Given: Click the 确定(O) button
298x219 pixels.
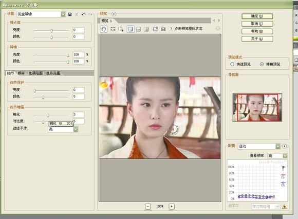Looking at the screenshot, I should (x=257, y=16).
